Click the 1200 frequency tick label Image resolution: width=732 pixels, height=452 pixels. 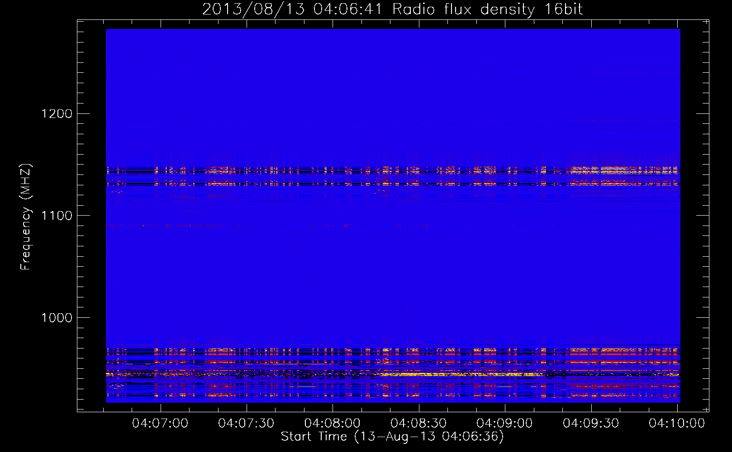(x=57, y=113)
